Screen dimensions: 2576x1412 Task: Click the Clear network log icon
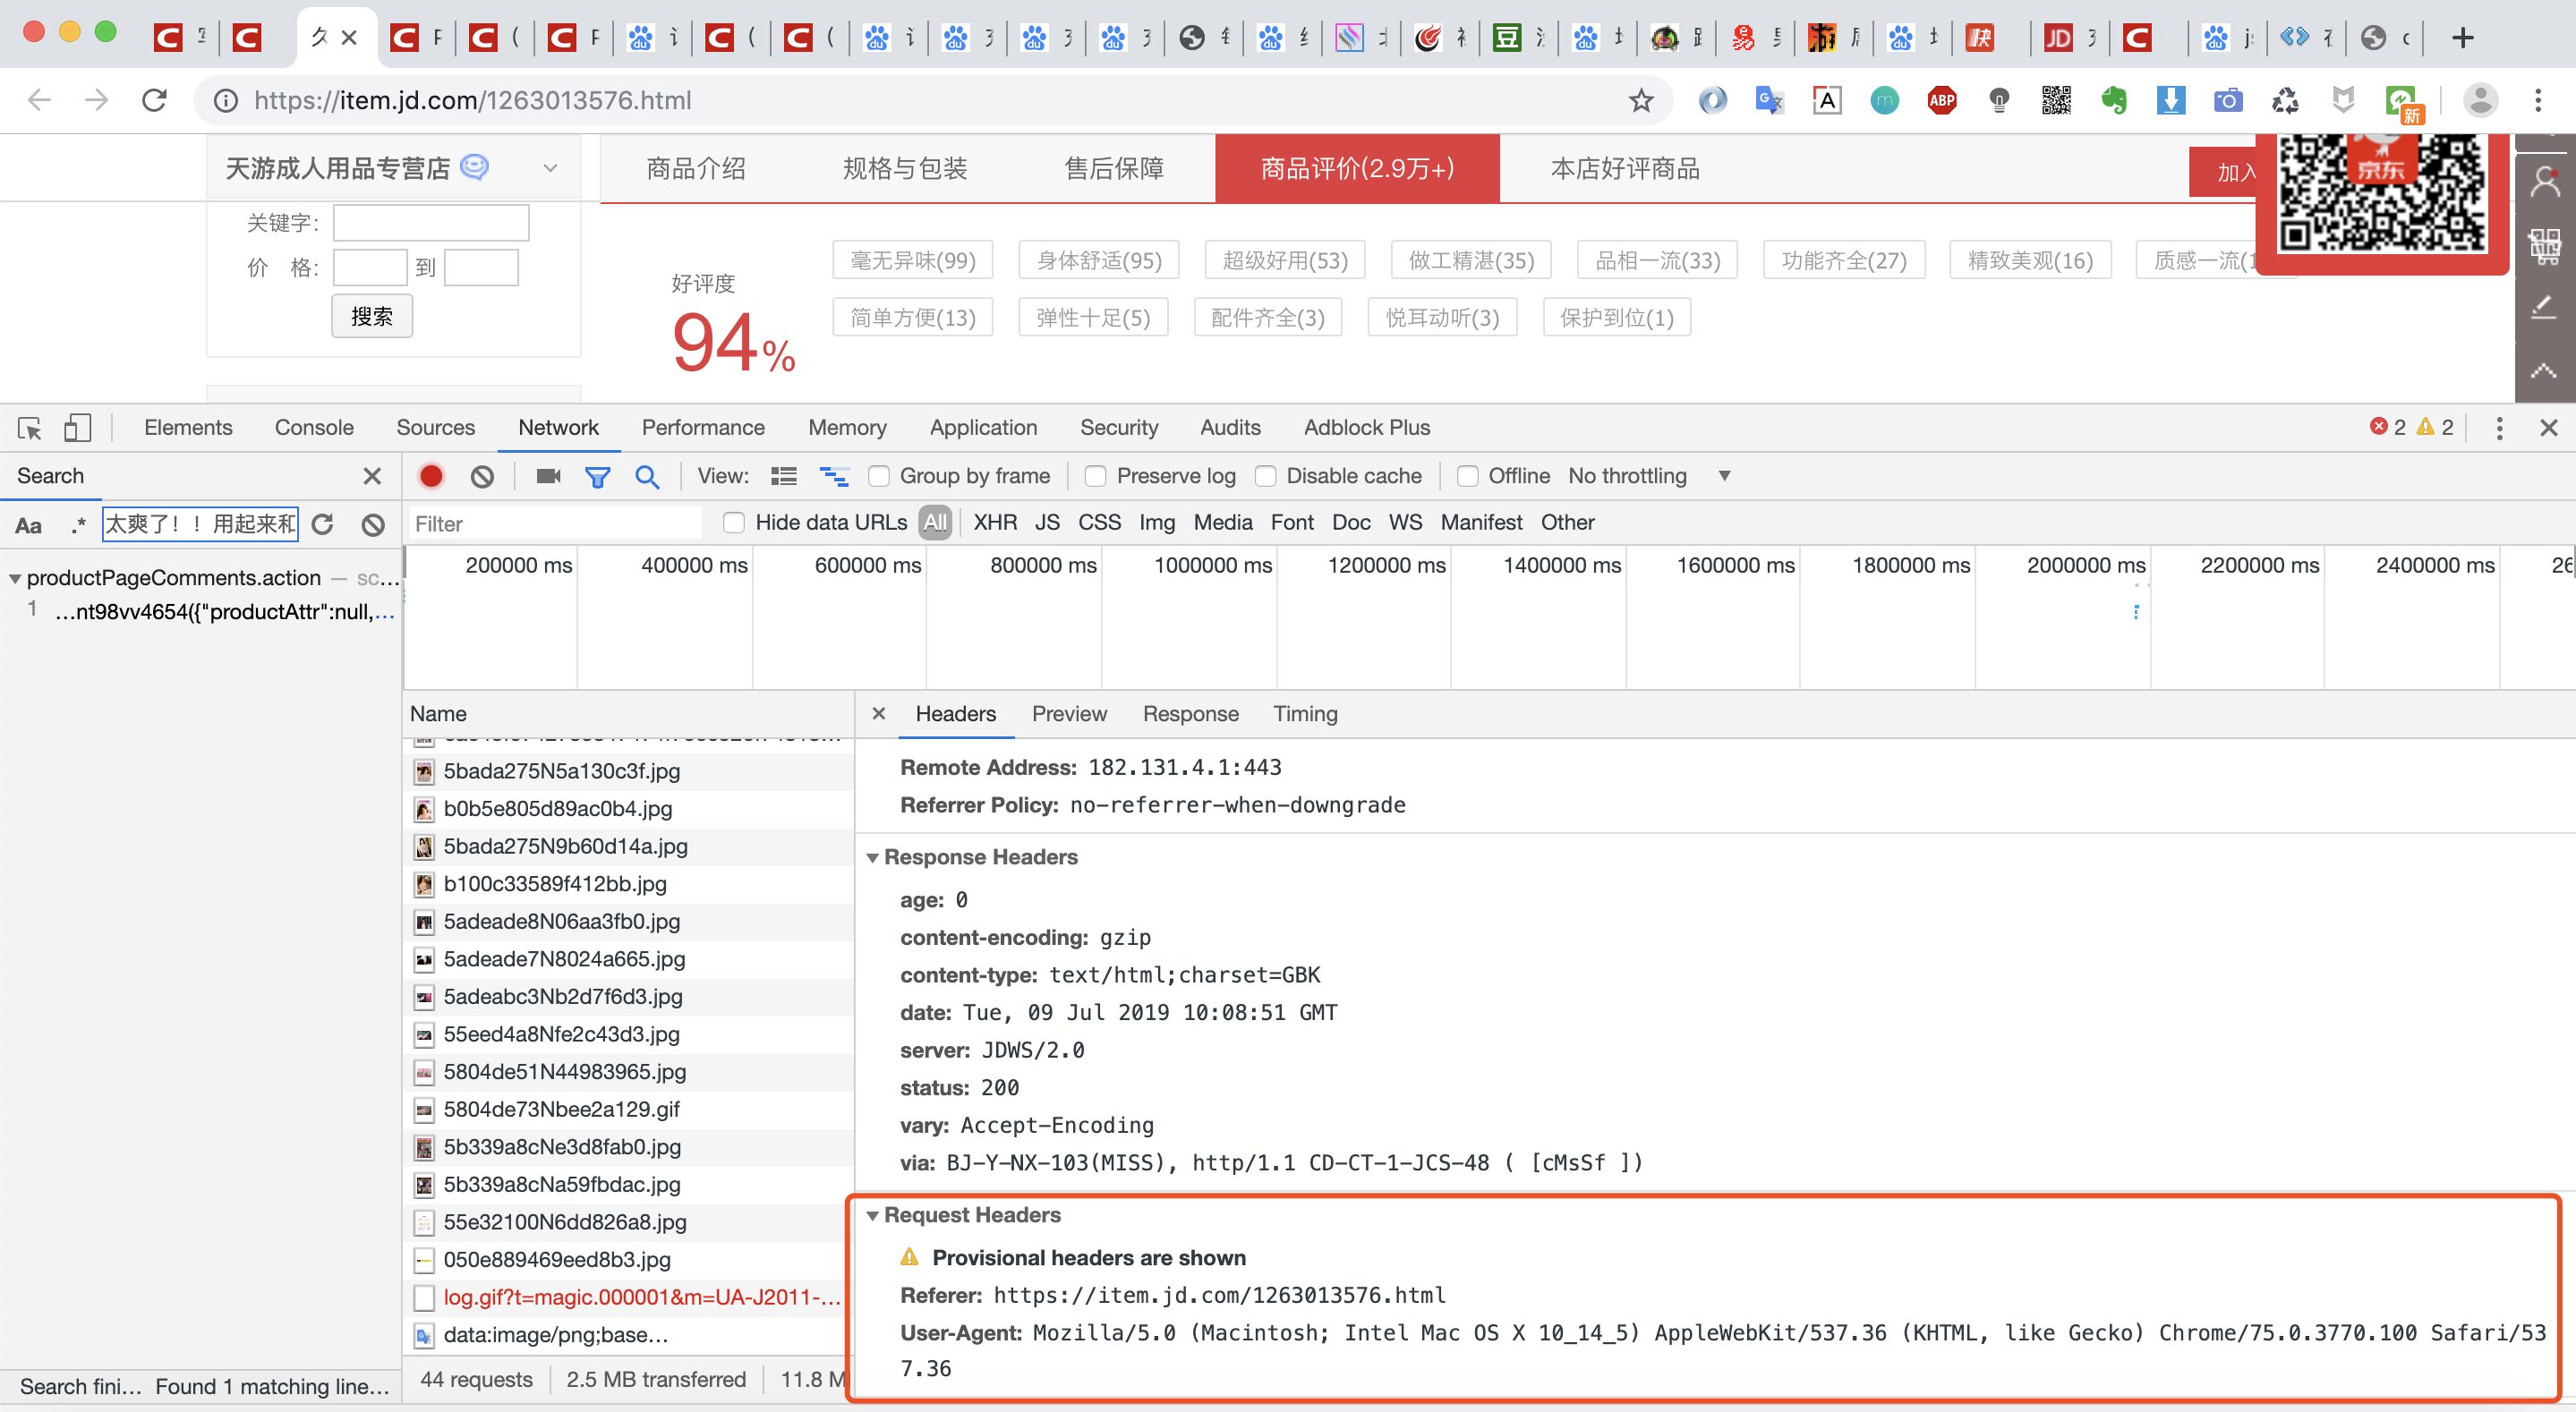482,475
